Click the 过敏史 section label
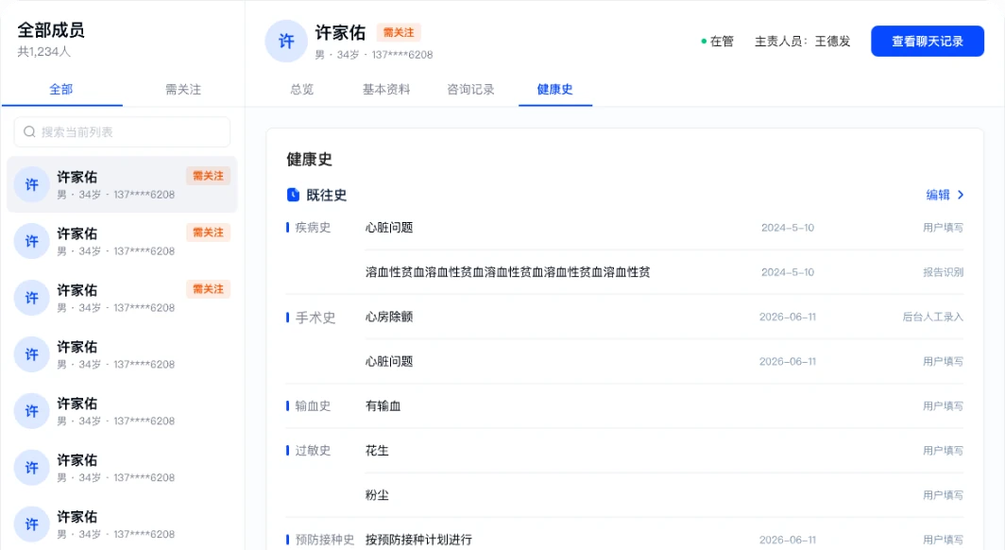 pos(313,451)
